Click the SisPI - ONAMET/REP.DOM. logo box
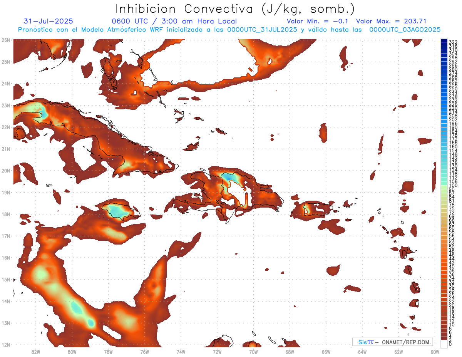The width and height of the screenshot is (462, 357). tap(392, 342)
